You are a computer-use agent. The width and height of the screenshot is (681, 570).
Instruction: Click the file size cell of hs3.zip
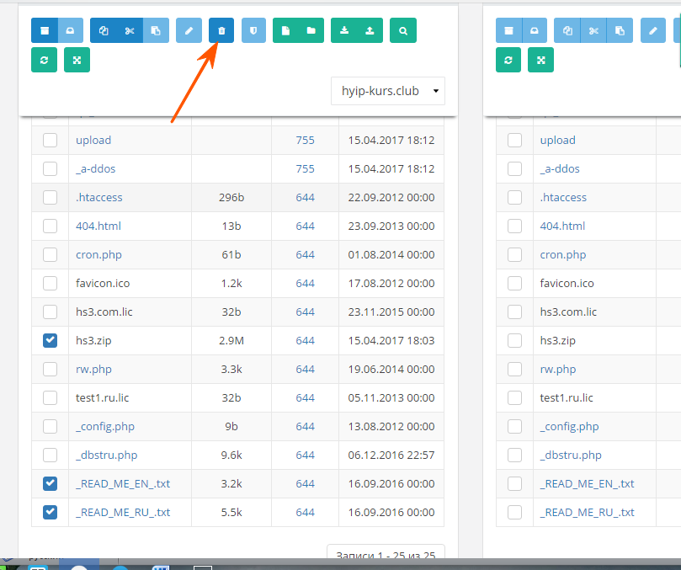pyautogui.click(x=231, y=341)
